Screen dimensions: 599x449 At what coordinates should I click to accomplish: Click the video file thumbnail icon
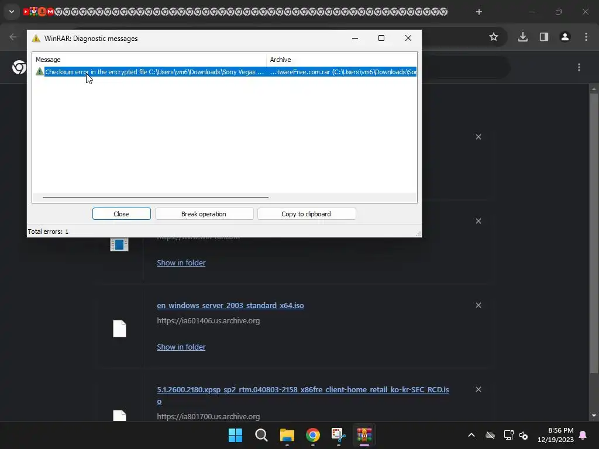[x=119, y=245]
